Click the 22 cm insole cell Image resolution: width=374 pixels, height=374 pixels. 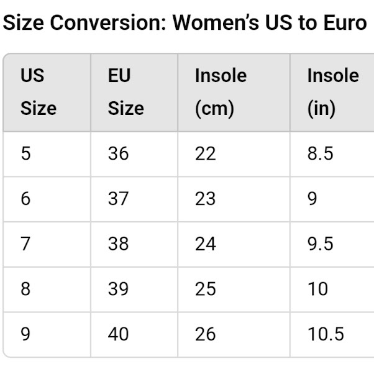coord(205,153)
